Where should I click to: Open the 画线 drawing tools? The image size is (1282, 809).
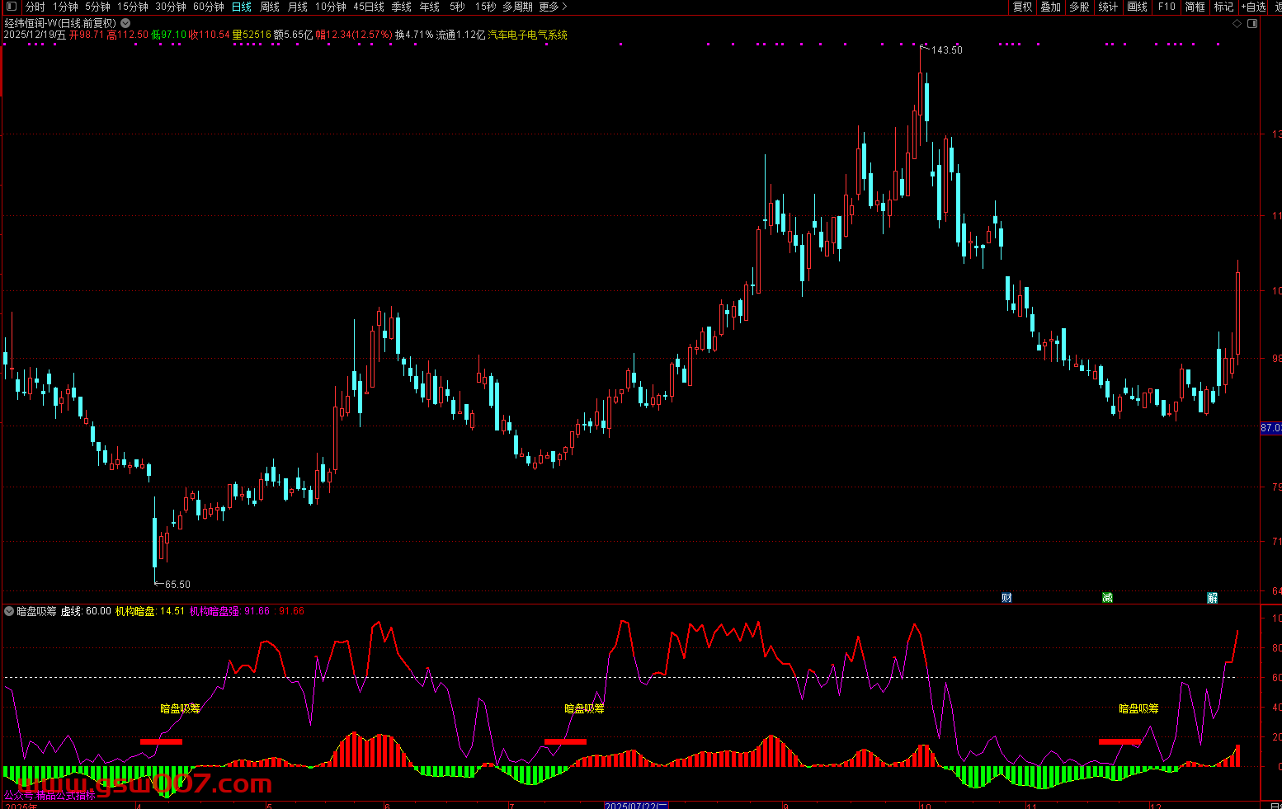(1137, 7)
